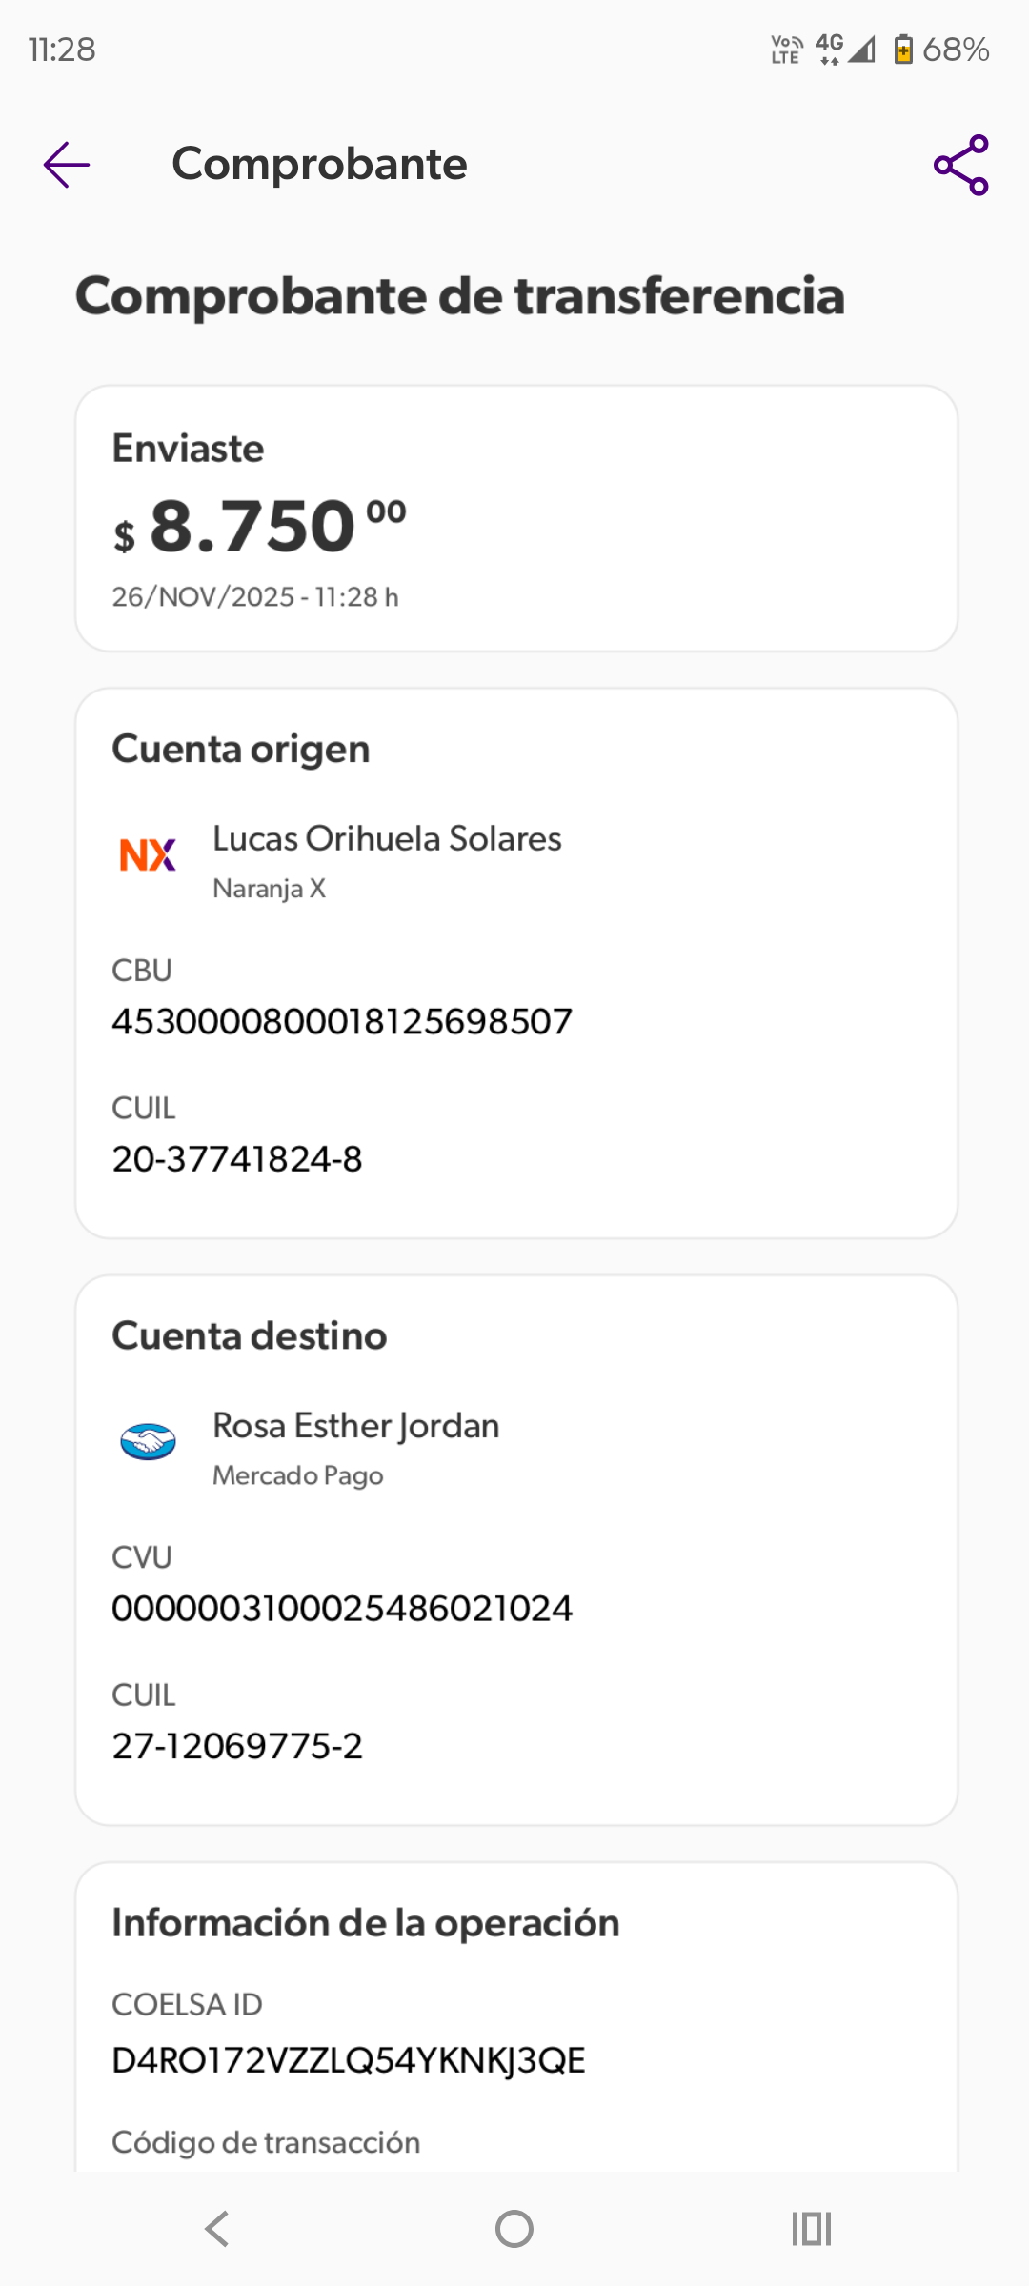
Task: Tap the origin CUIL 20-37741824-8
Action: click(x=237, y=1159)
